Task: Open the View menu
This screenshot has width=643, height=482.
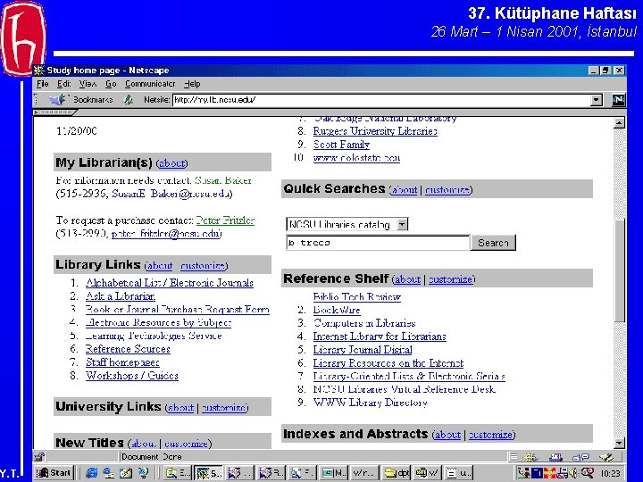Action: (88, 84)
